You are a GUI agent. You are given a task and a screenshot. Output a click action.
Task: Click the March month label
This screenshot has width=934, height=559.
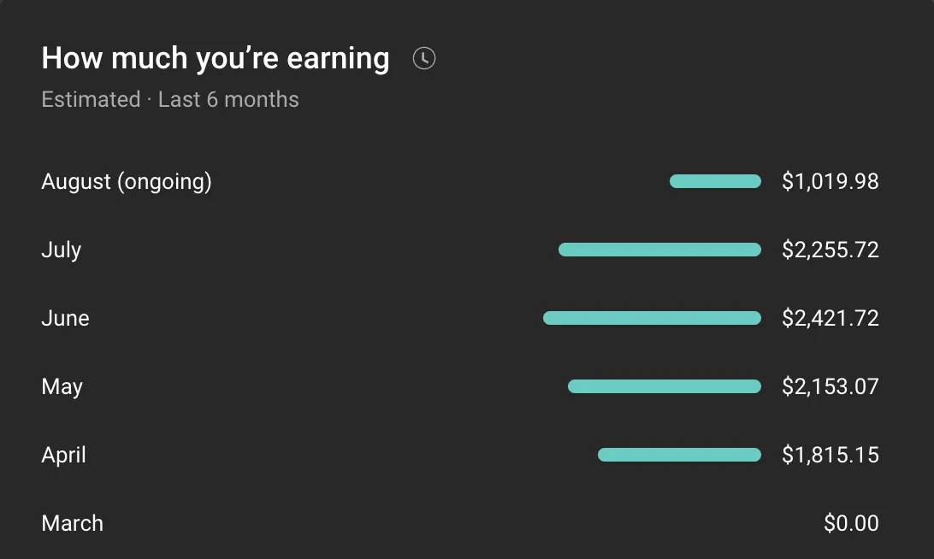tap(73, 523)
